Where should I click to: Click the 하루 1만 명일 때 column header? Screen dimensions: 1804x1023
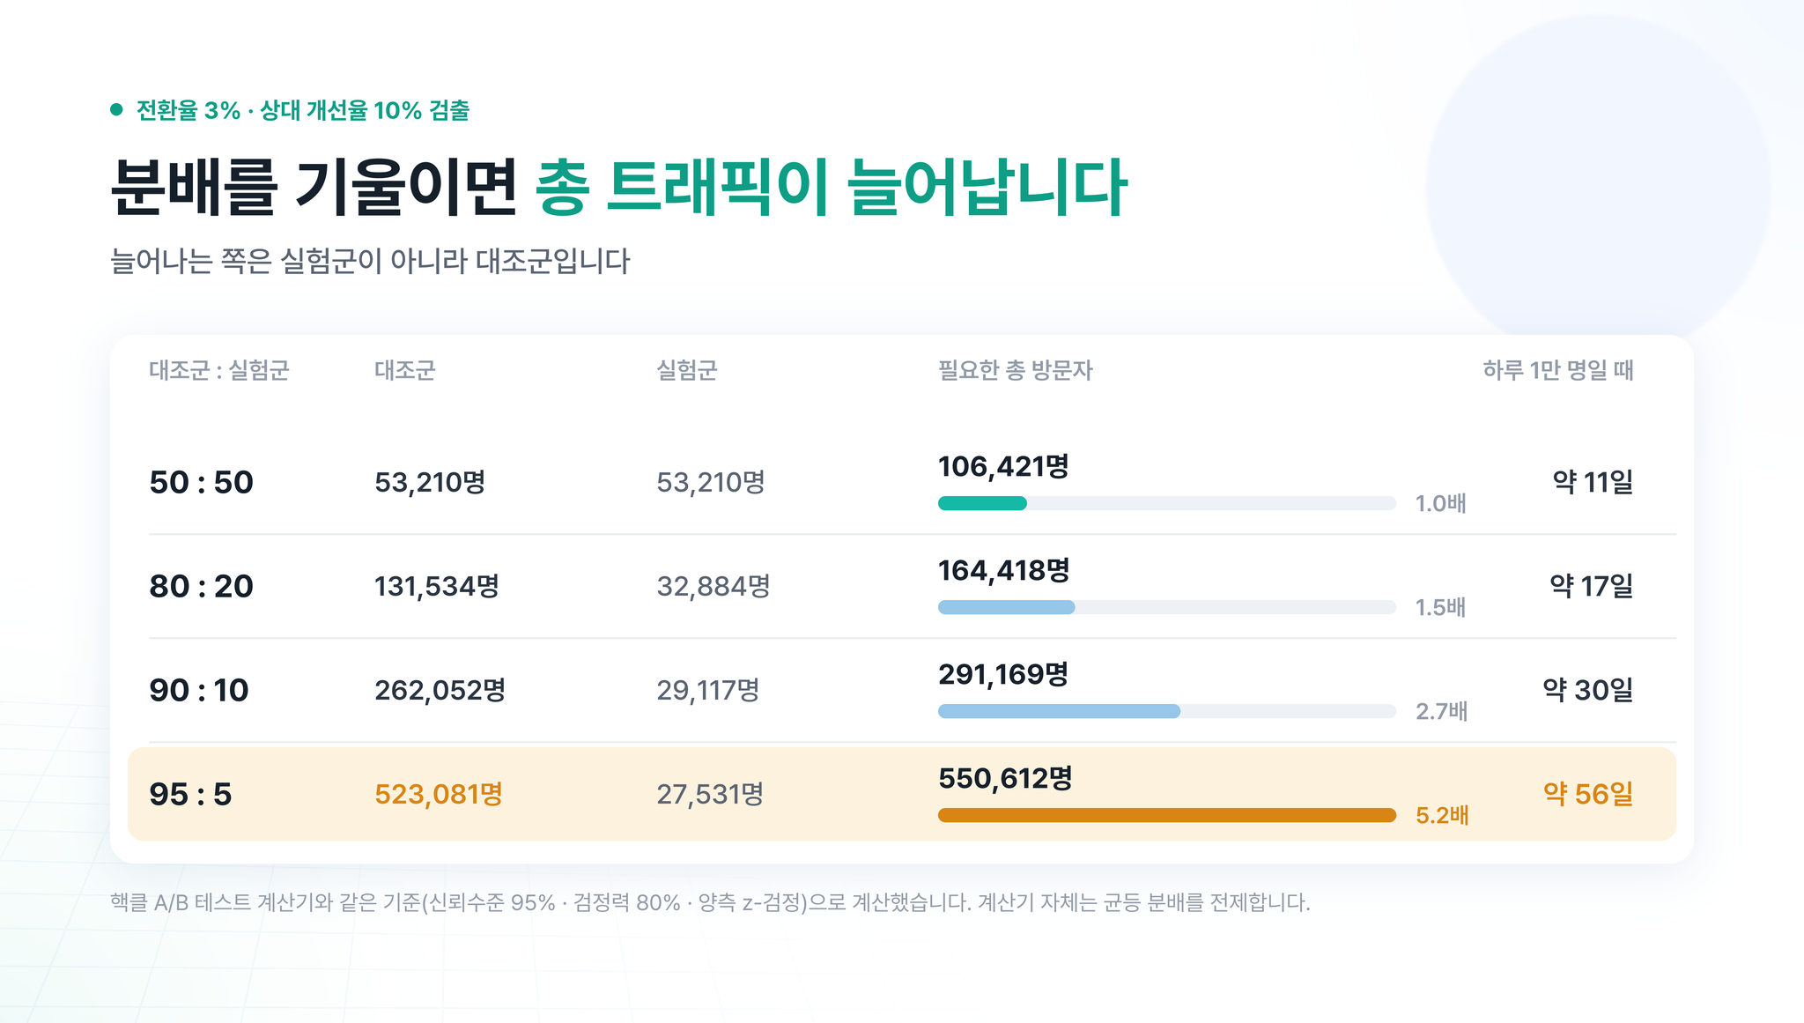click(1558, 370)
